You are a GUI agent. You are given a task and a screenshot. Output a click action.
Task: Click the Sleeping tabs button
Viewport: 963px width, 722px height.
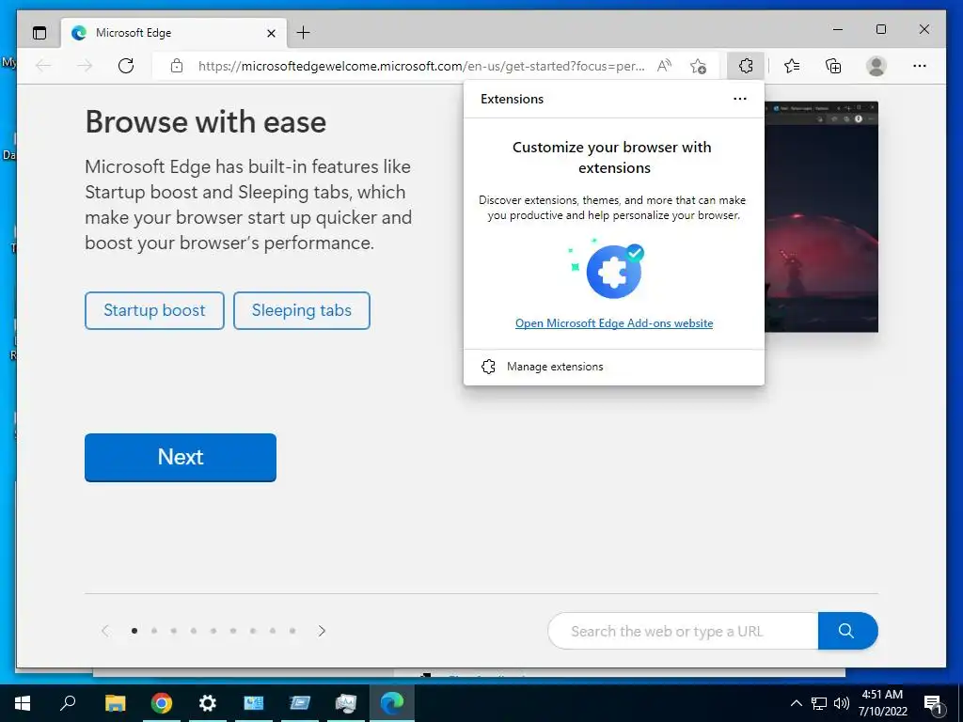(302, 310)
